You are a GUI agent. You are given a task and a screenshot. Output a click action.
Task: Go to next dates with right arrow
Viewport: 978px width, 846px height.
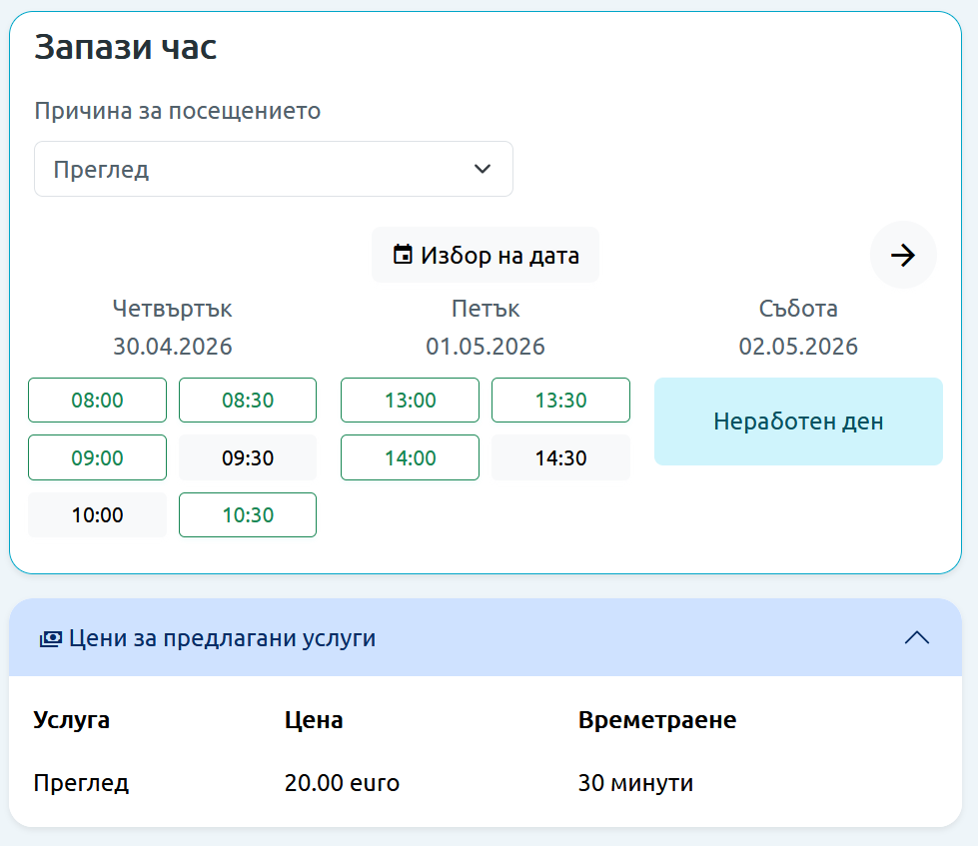[902, 255]
